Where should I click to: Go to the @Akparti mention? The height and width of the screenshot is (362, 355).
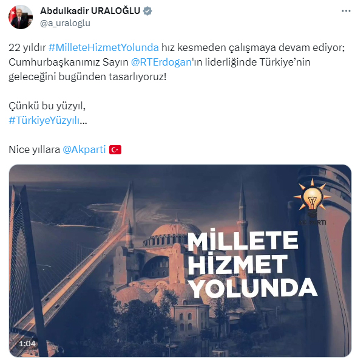tap(84, 149)
